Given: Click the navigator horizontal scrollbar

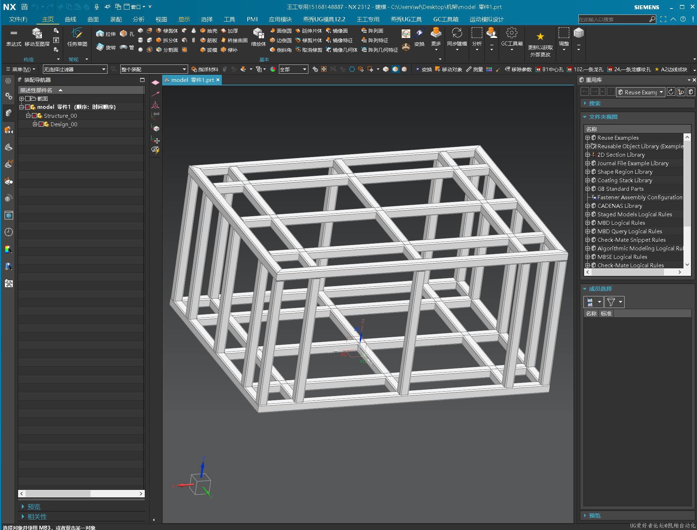Looking at the screenshot, I should (81, 493).
